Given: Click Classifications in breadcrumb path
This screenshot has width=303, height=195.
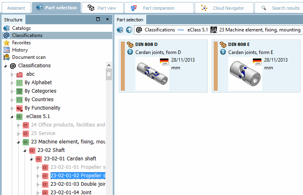Looking at the screenshot, I should coord(160,30).
